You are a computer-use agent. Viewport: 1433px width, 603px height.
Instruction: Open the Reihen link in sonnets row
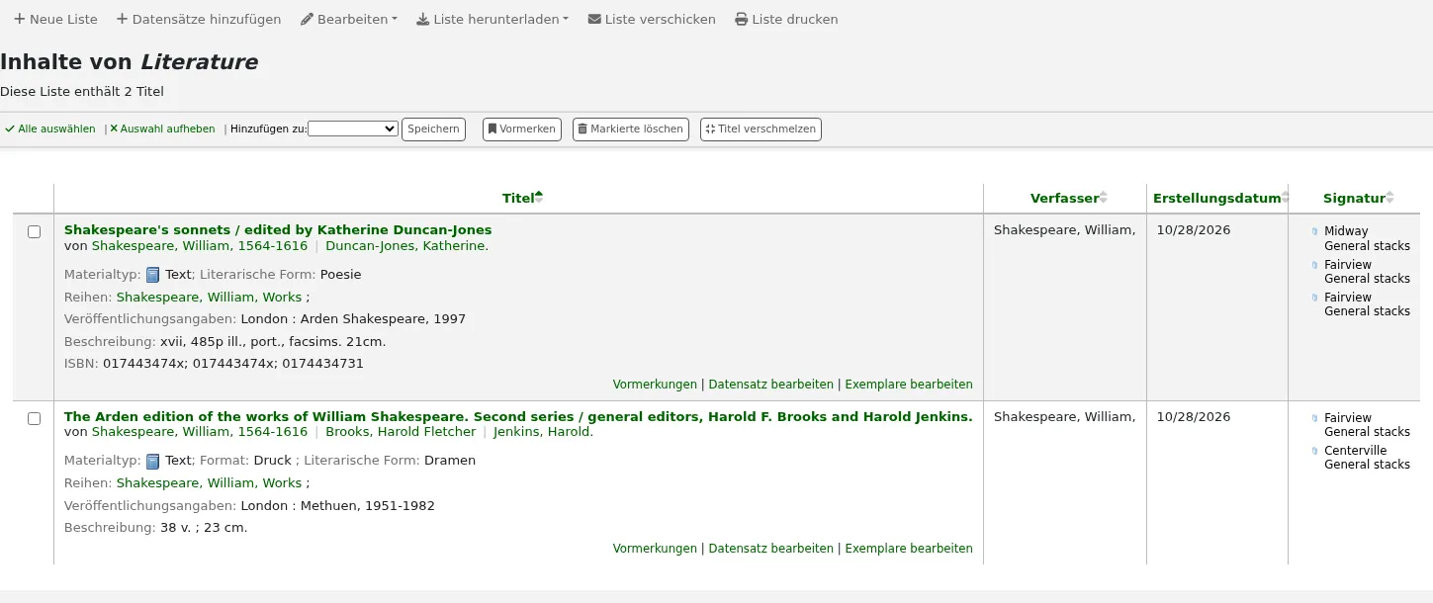209,297
